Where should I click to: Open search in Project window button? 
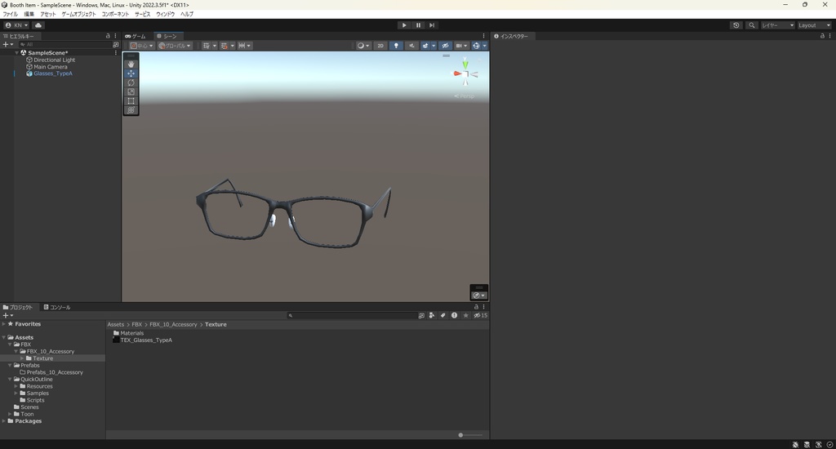pyautogui.click(x=421, y=315)
